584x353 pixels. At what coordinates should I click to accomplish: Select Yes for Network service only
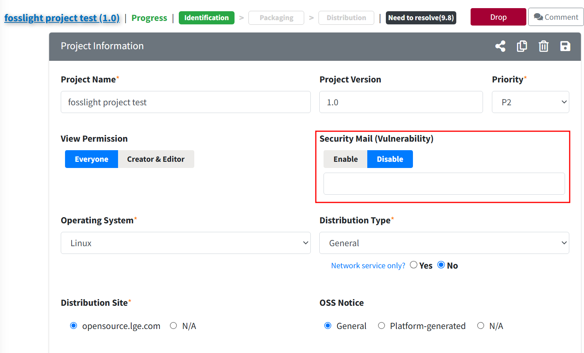point(414,265)
